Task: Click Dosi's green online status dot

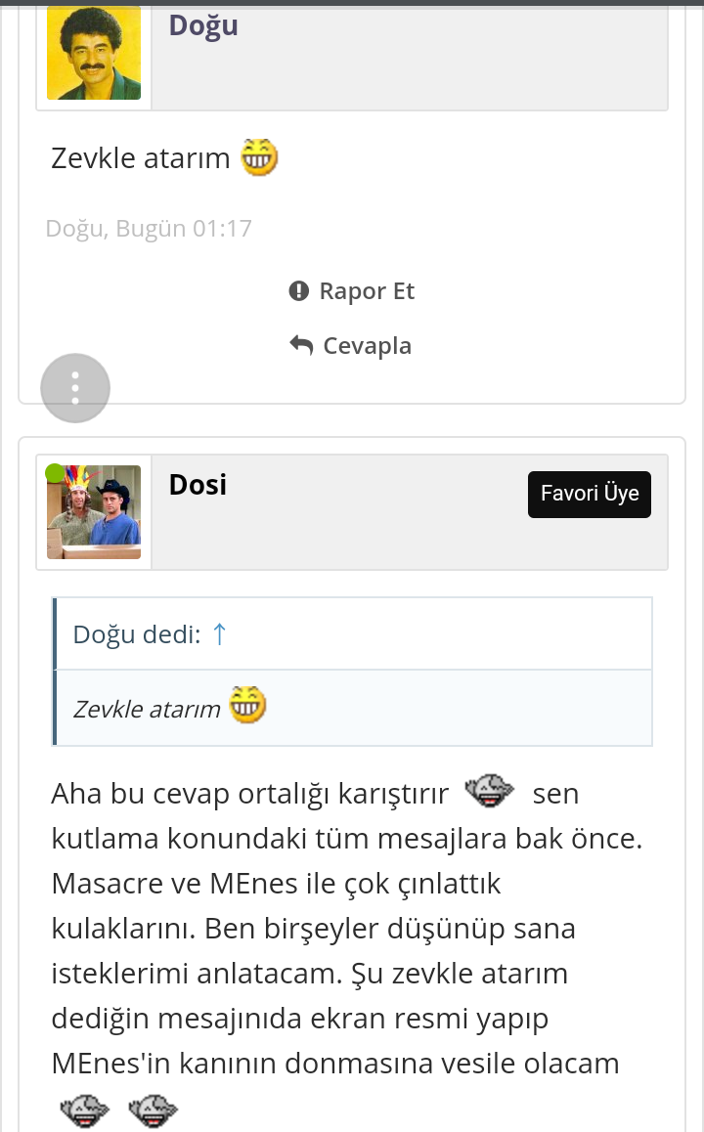Action: point(55,474)
